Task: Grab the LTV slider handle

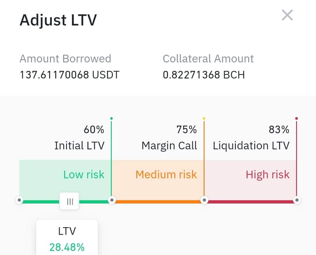Action: coord(69,201)
